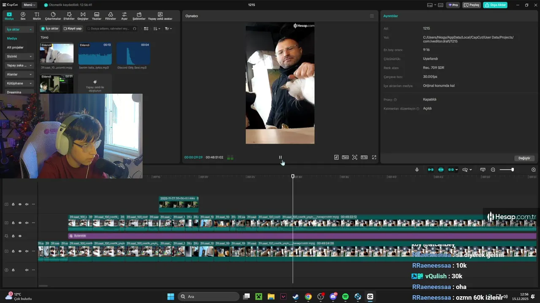This screenshot has height=303, width=540.
Task: Click the fullscreen icon in the player
Action: 374,157
